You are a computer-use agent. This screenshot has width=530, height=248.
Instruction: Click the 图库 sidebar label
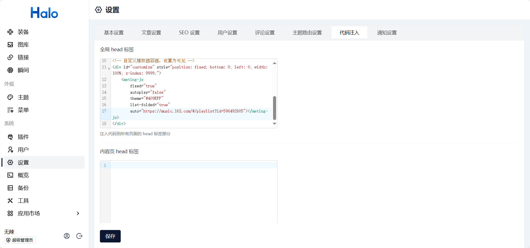coord(23,45)
